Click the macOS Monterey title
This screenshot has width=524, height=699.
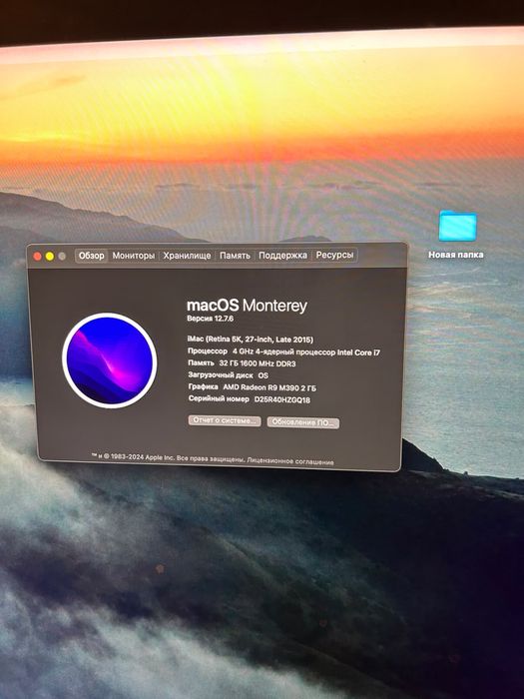tap(247, 306)
